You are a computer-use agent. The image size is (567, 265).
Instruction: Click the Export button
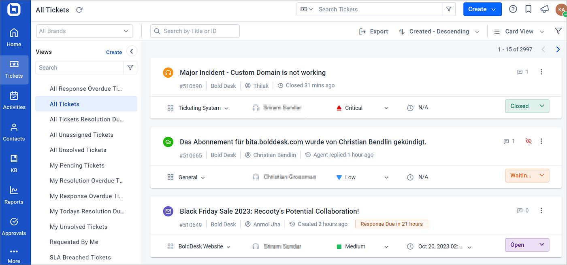tap(373, 31)
